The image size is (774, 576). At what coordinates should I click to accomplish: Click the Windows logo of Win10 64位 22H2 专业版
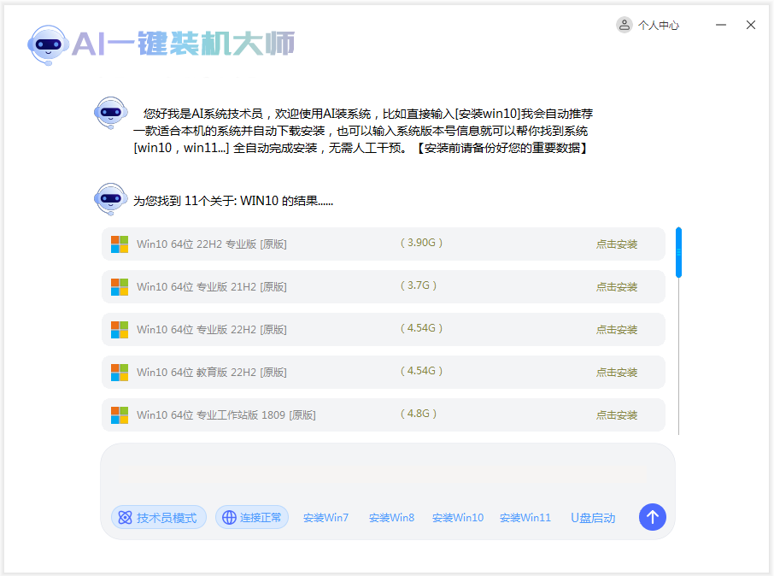(x=120, y=244)
